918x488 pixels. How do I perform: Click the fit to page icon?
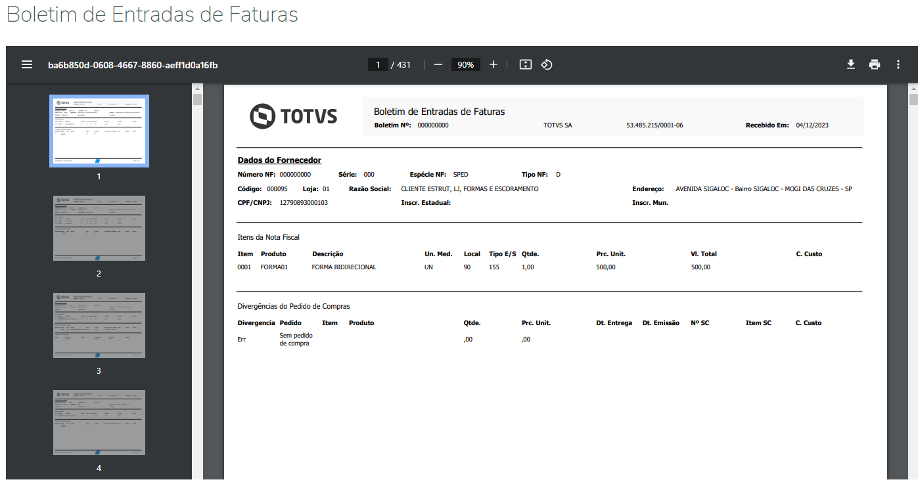525,64
